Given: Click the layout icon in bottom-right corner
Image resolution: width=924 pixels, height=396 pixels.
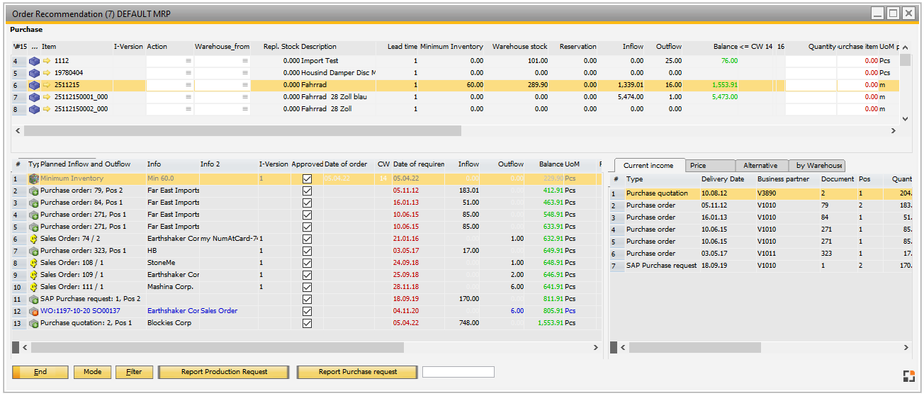Looking at the screenshot, I should coord(909,375).
